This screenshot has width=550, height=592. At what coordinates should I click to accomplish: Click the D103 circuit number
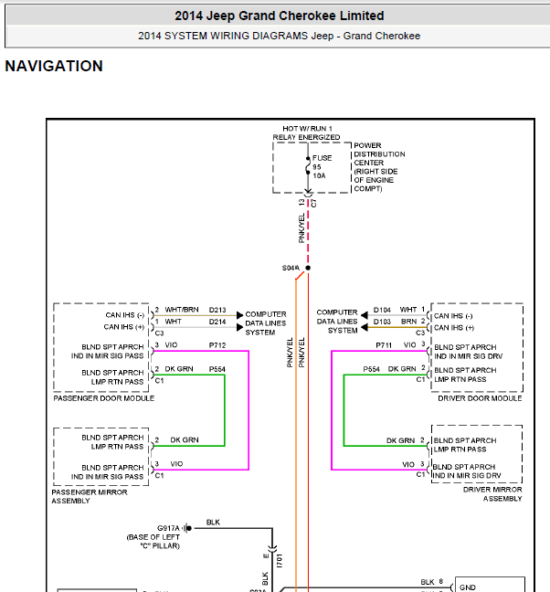pos(382,322)
